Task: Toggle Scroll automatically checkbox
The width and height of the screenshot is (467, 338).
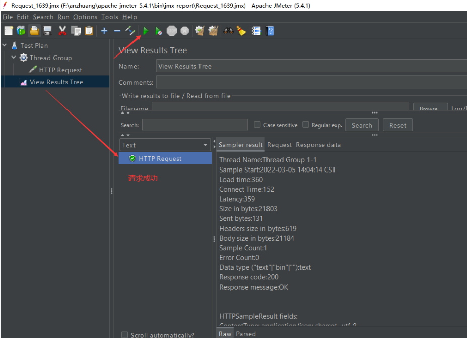Action: coord(125,334)
